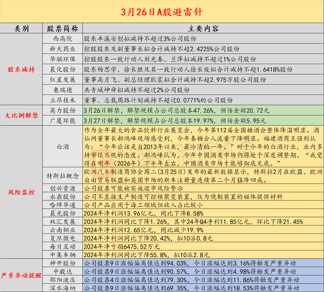This screenshot has height=292, width=324.
Task: Click content mentioning '合计减持不超1.6418%股份'
Action: coord(188,69)
